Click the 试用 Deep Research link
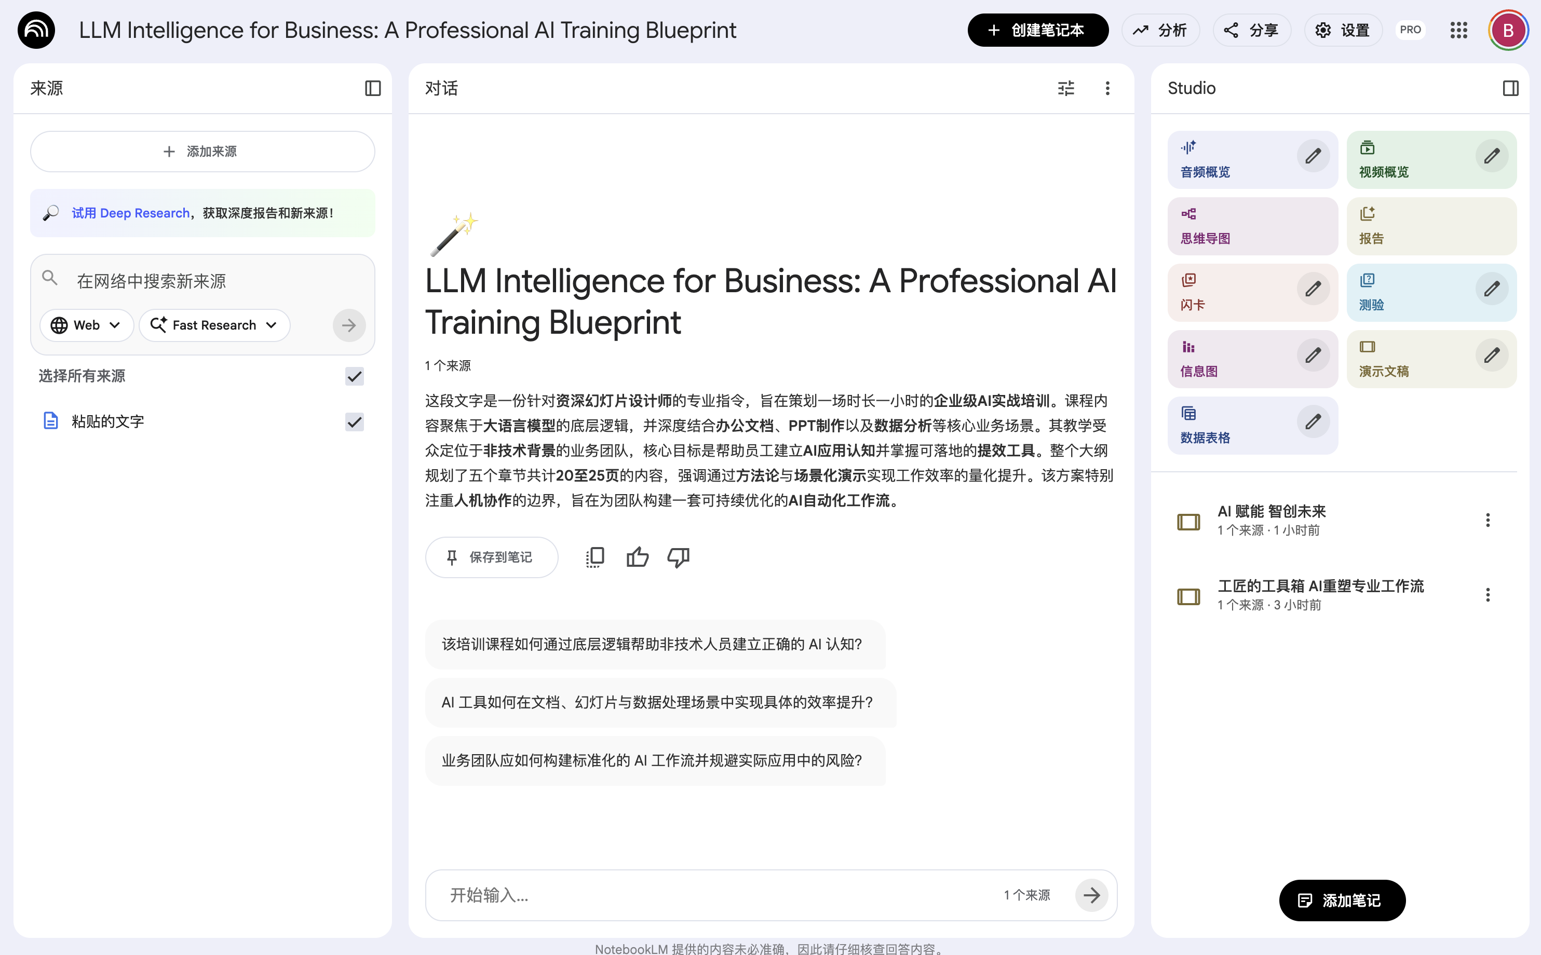Screen dimensions: 1541x955 [x=131, y=213]
